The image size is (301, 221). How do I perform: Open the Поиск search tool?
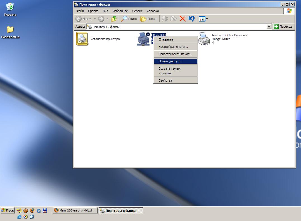pos(129,19)
